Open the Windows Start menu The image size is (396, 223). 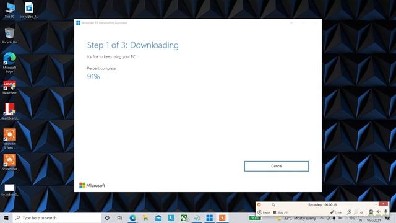click(6, 217)
